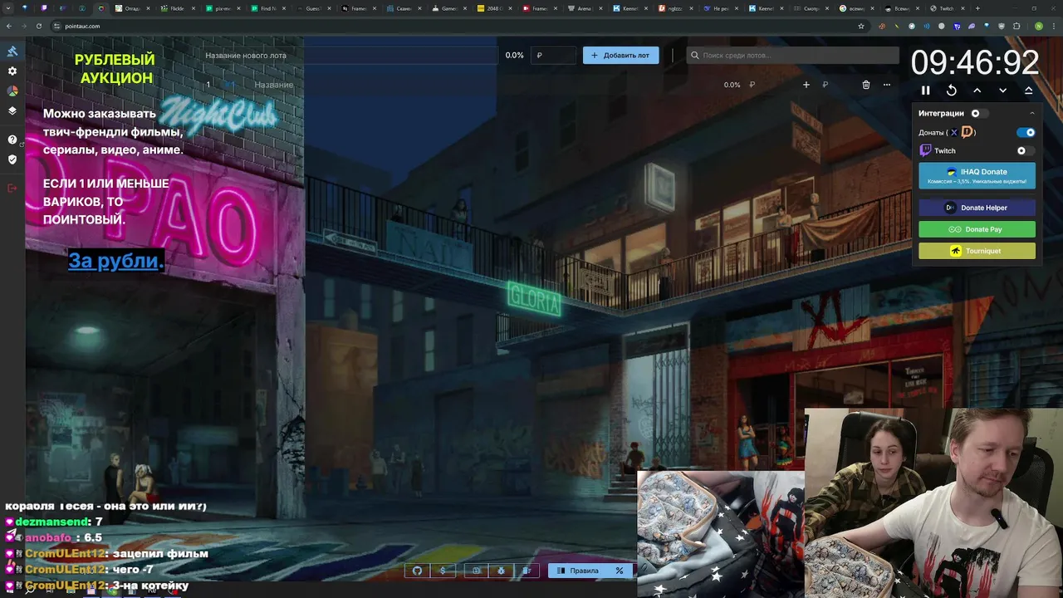1063x598 pixels.
Task: Switch to the Gamer browser tab
Action: (x=448, y=8)
